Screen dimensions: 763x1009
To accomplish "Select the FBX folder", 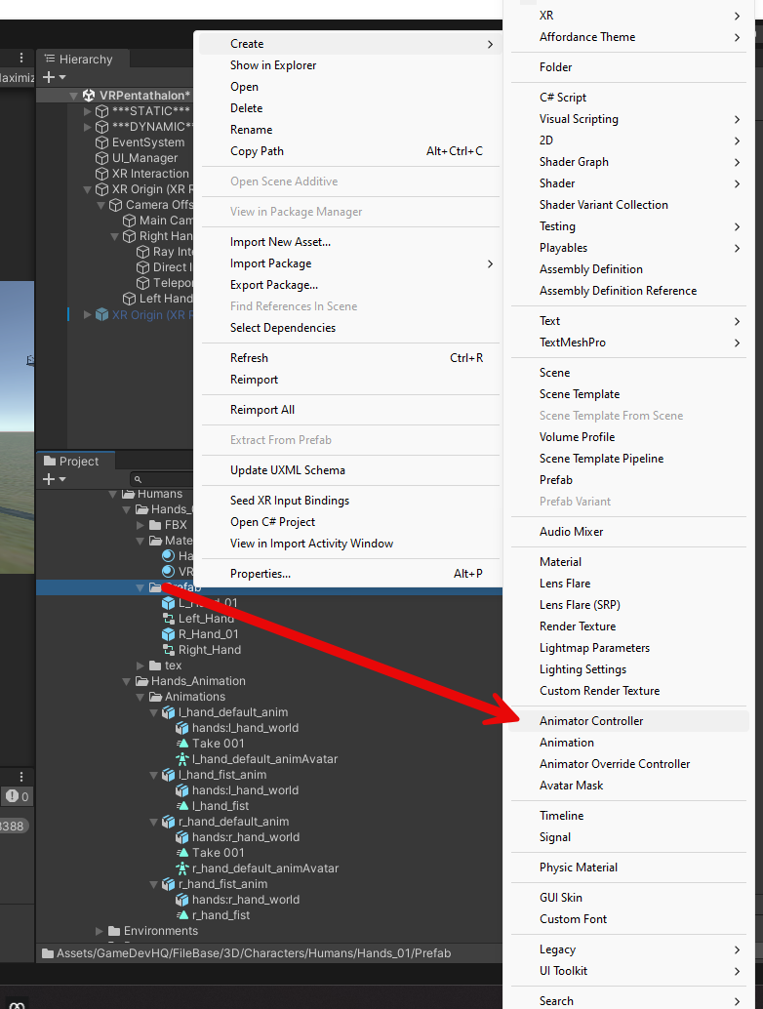I will [176, 525].
